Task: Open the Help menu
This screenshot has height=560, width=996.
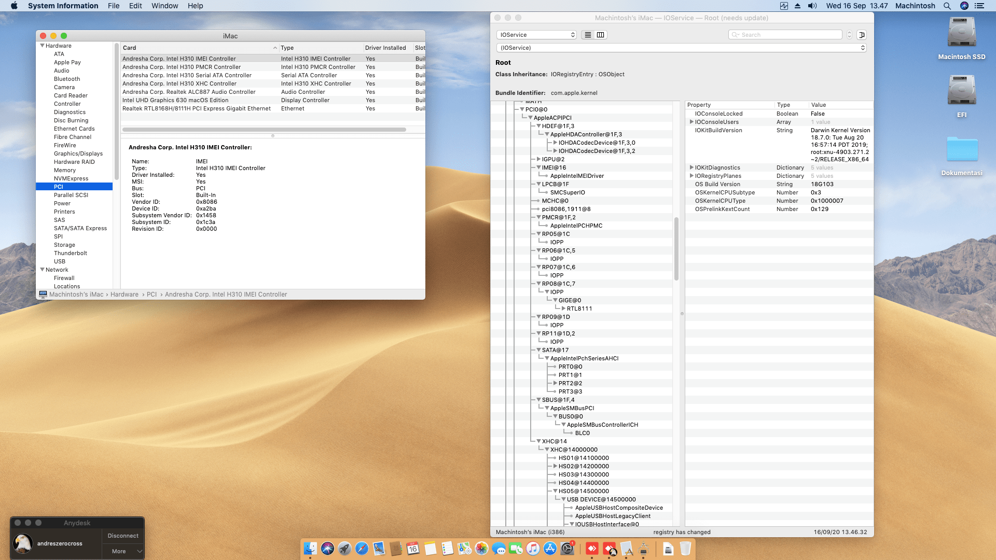Action: 196,6
